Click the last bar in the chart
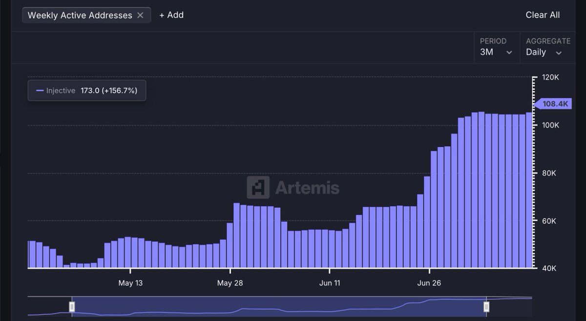The image size is (586, 321). click(x=529, y=190)
